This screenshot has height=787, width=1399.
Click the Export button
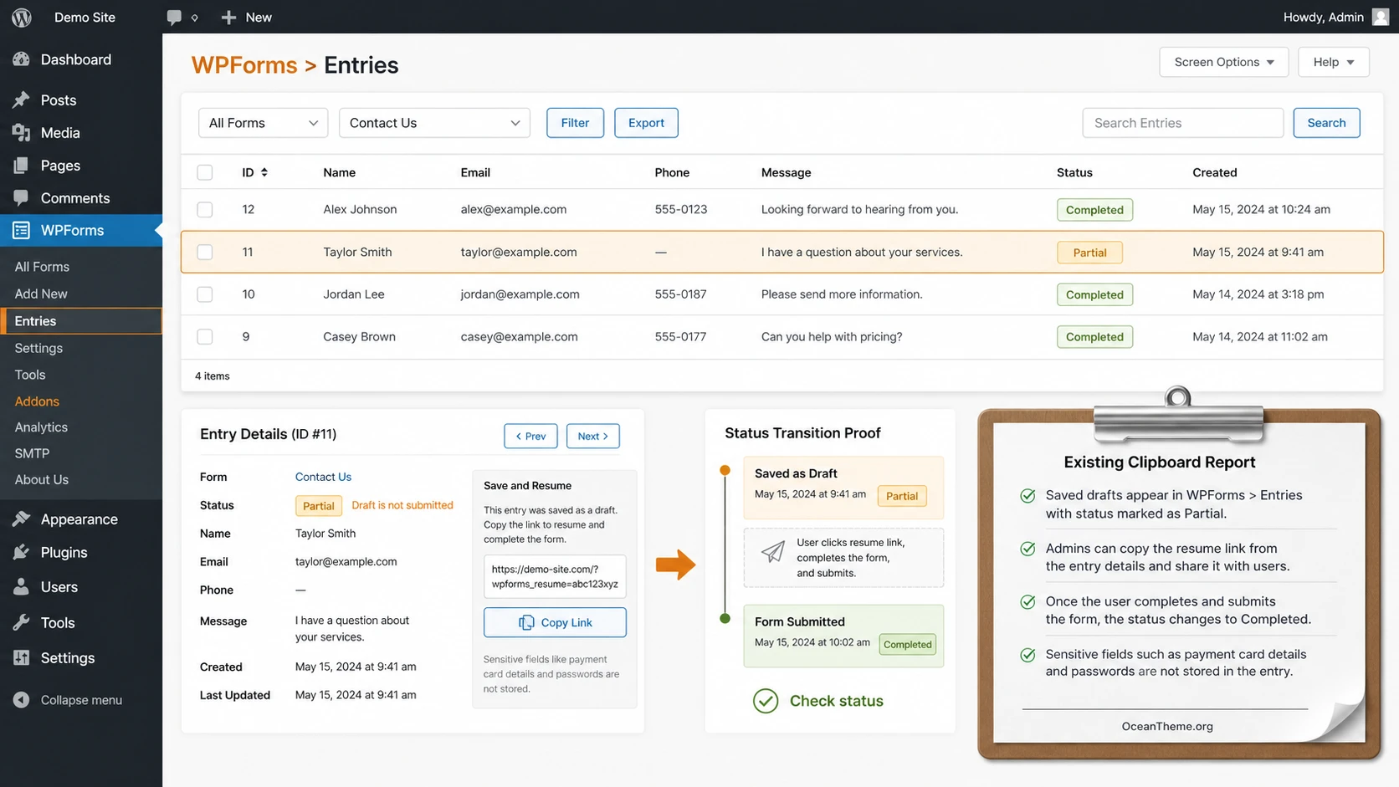(646, 123)
